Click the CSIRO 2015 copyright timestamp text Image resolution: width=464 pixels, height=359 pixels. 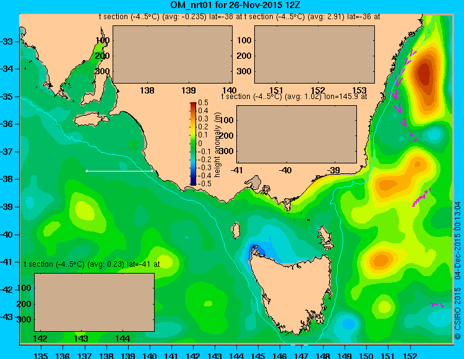[457, 270]
